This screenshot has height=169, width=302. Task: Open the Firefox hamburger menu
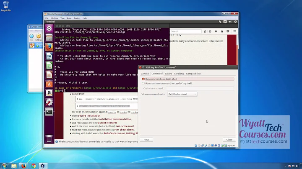click(234, 31)
